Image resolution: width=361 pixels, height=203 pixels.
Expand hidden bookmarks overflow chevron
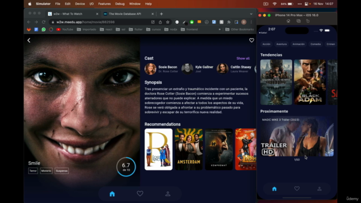coord(219,29)
